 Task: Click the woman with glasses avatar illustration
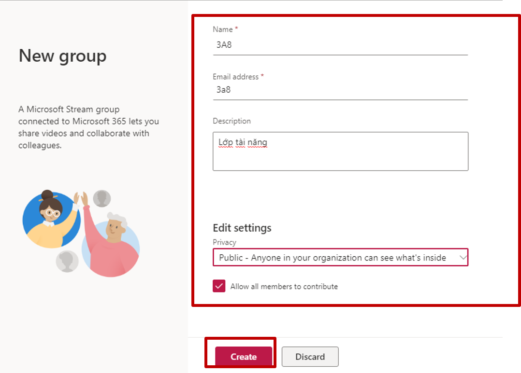click(50, 218)
